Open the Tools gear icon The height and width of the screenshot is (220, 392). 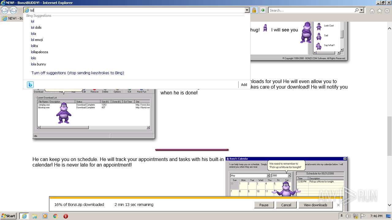pyautogui.click(x=387, y=11)
